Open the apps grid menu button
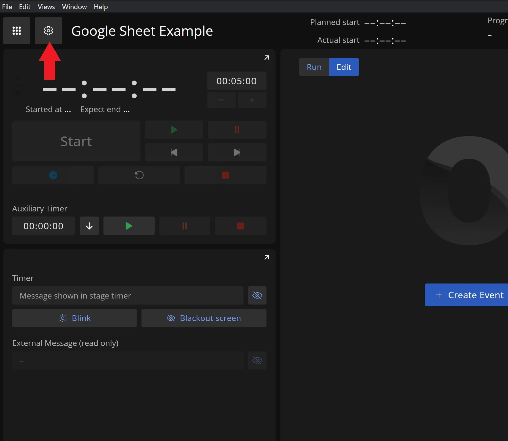The height and width of the screenshot is (441, 508). point(17,31)
